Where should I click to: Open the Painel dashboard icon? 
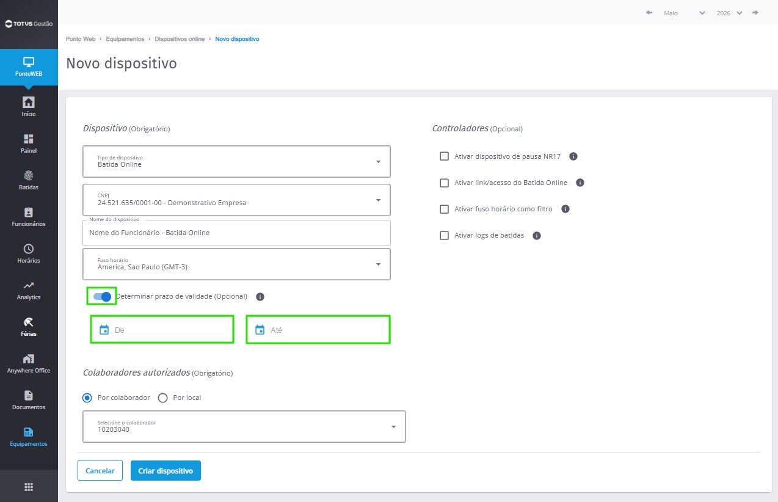[29, 139]
